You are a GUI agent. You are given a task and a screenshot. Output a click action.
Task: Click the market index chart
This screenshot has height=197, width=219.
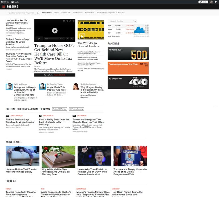(141, 30)
